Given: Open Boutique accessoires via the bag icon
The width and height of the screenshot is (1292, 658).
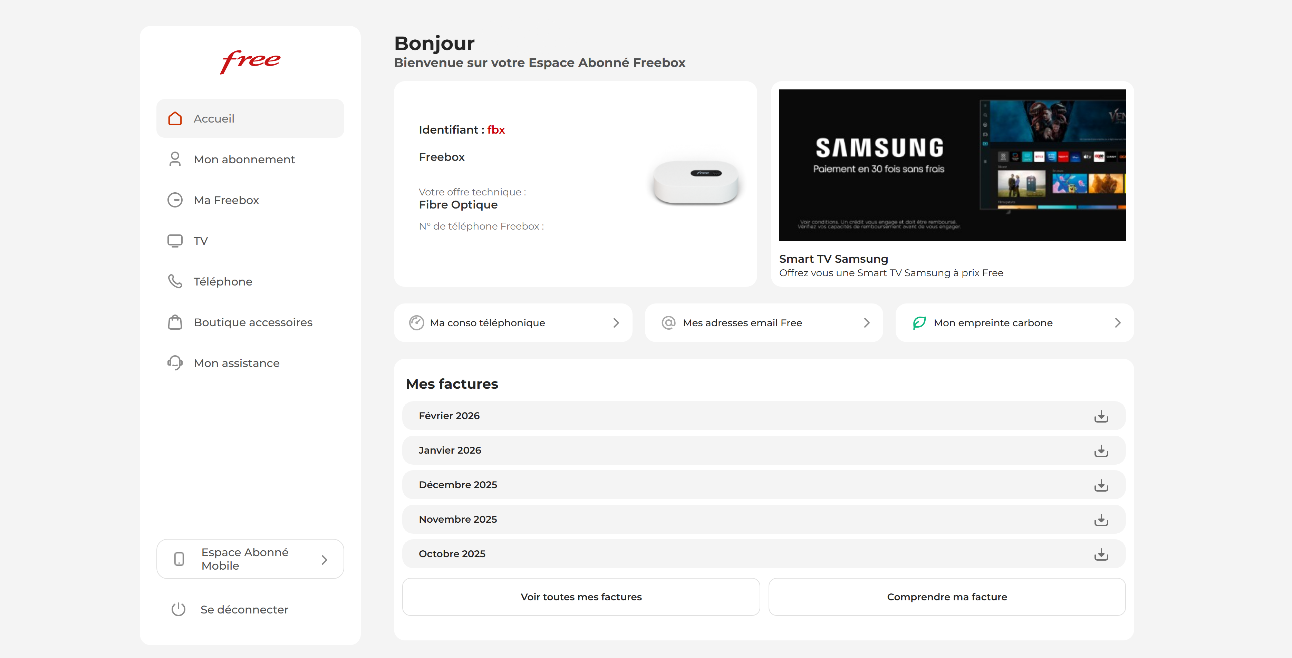Looking at the screenshot, I should click(175, 322).
